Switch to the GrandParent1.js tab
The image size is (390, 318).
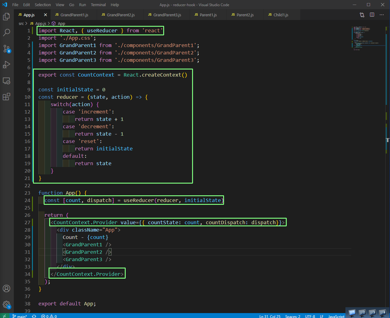74,15
